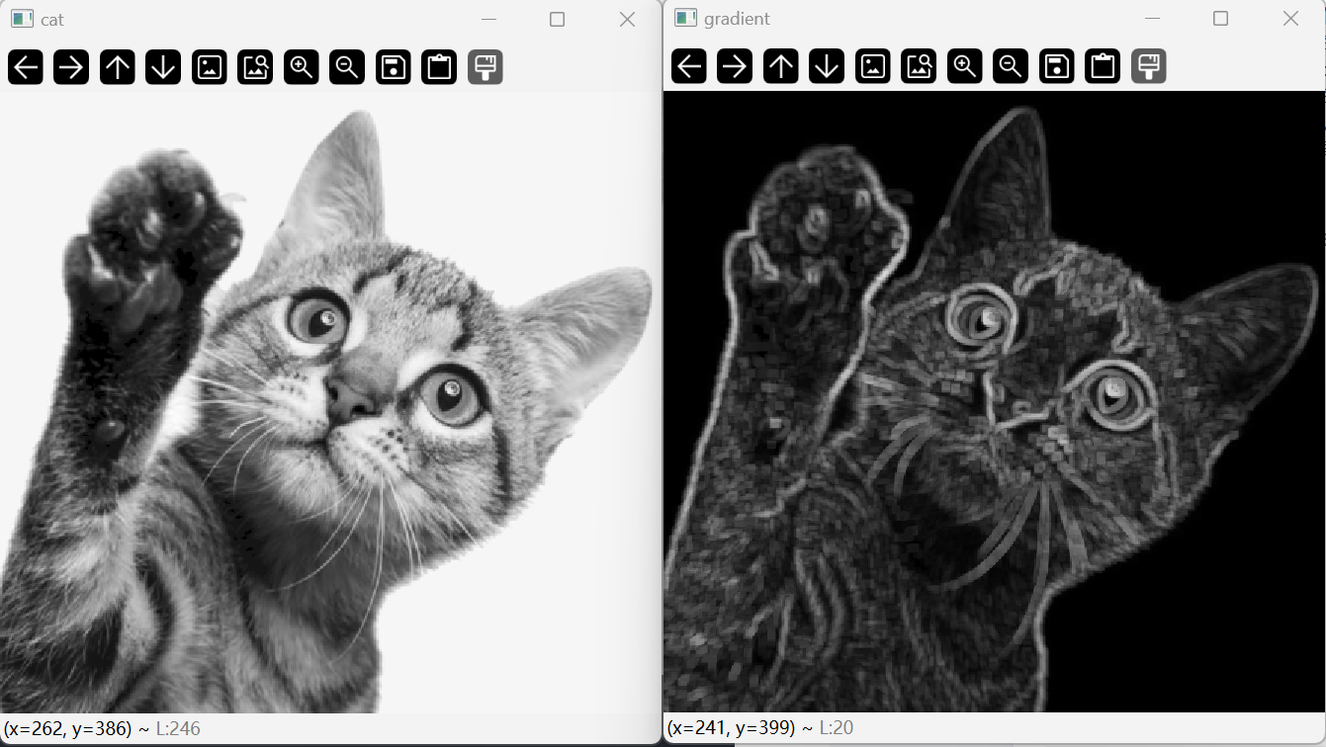Click the cat window title icon
Viewport: 1326px width, 747px height.
(22, 19)
